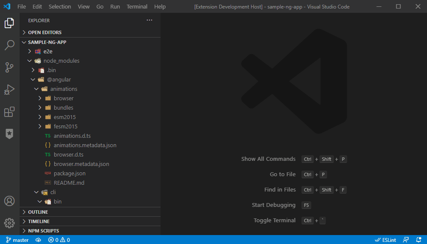Click the JSON braces icon of browser.metadata.json
This screenshot has width=427, height=244.
(x=48, y=164)
